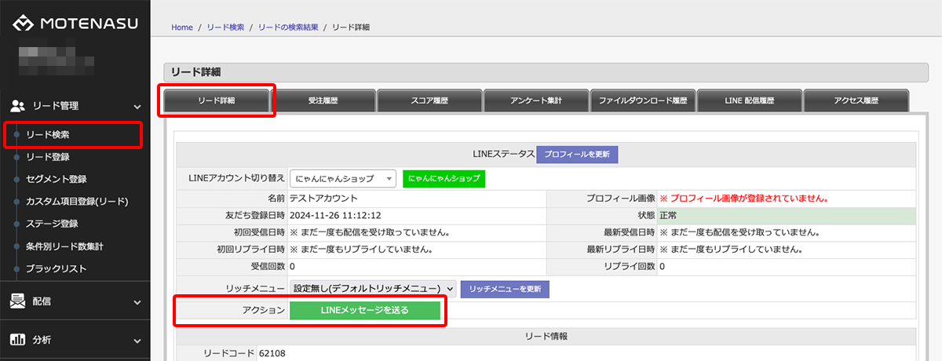Screen dimensions: 942x361
Task: Switch to the スコア履歴 tab
Action: click(429, 101)
